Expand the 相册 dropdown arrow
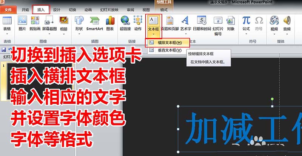302x156 pixels. pyautogui.click(x=64, y=34)
